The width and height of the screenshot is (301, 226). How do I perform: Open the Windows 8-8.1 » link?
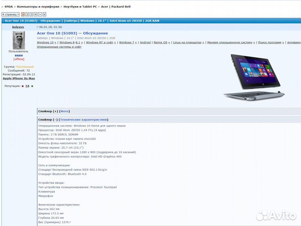click(71, 42)
